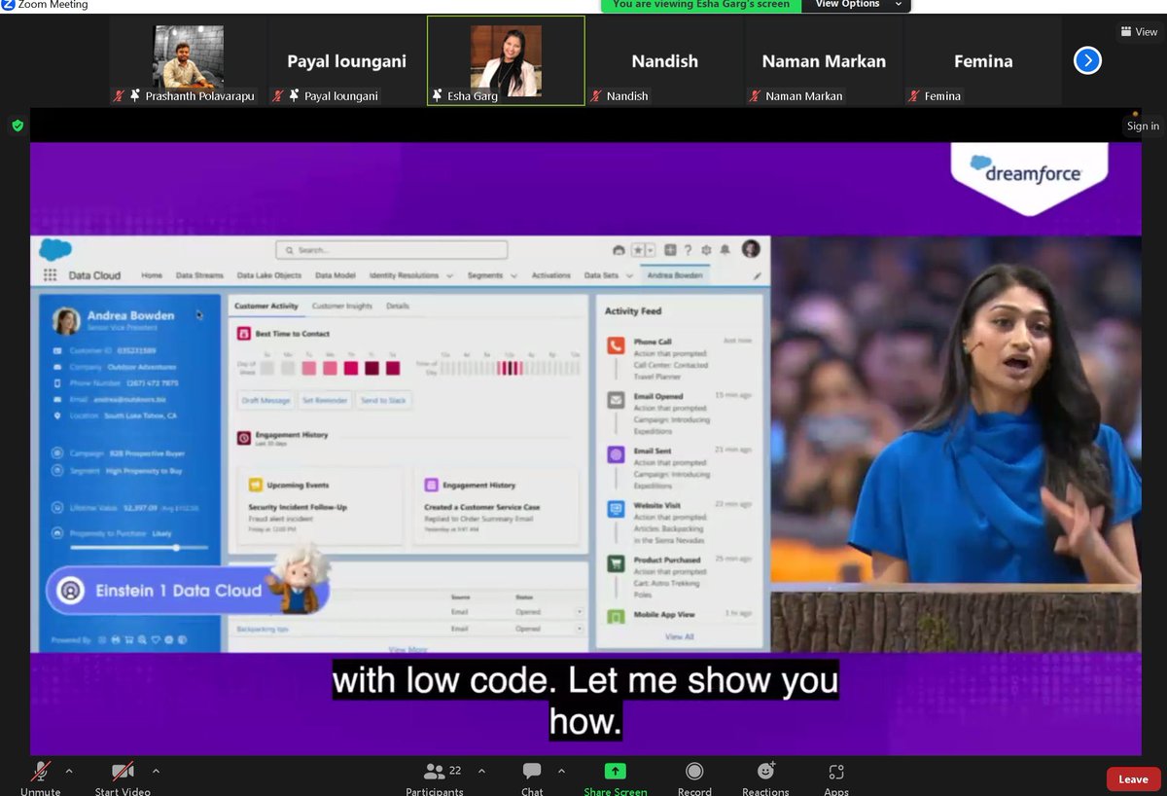
Task: Click the Sign in label
Action: tap(1143, 126)
